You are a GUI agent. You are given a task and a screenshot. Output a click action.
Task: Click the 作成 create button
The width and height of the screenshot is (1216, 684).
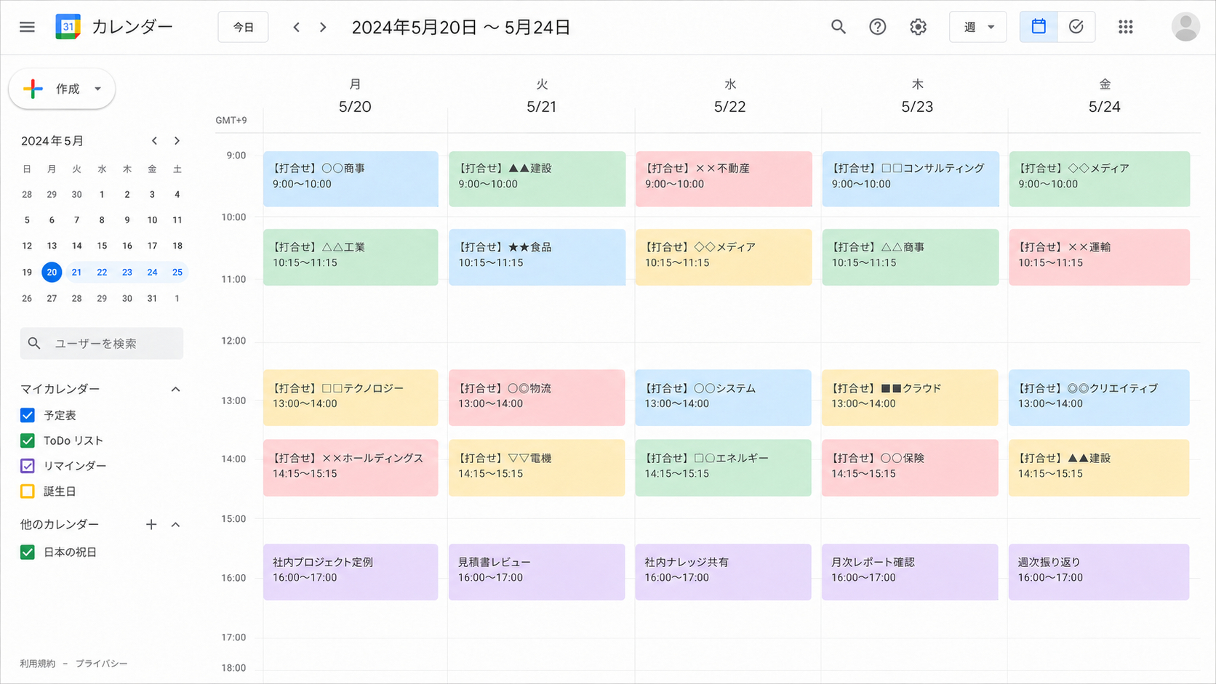62,89
